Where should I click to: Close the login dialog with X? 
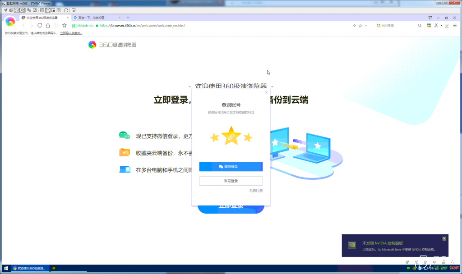[266, 92]
